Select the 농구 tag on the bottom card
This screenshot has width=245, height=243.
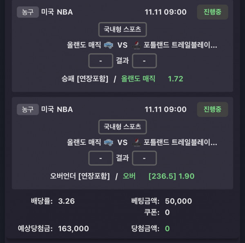[x=28, y=109]
